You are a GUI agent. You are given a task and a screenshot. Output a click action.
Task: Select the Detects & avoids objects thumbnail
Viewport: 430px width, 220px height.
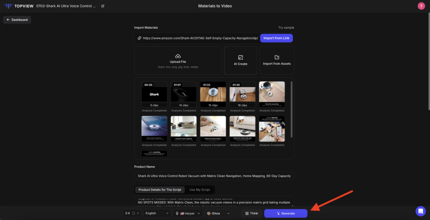pos(213,129)
